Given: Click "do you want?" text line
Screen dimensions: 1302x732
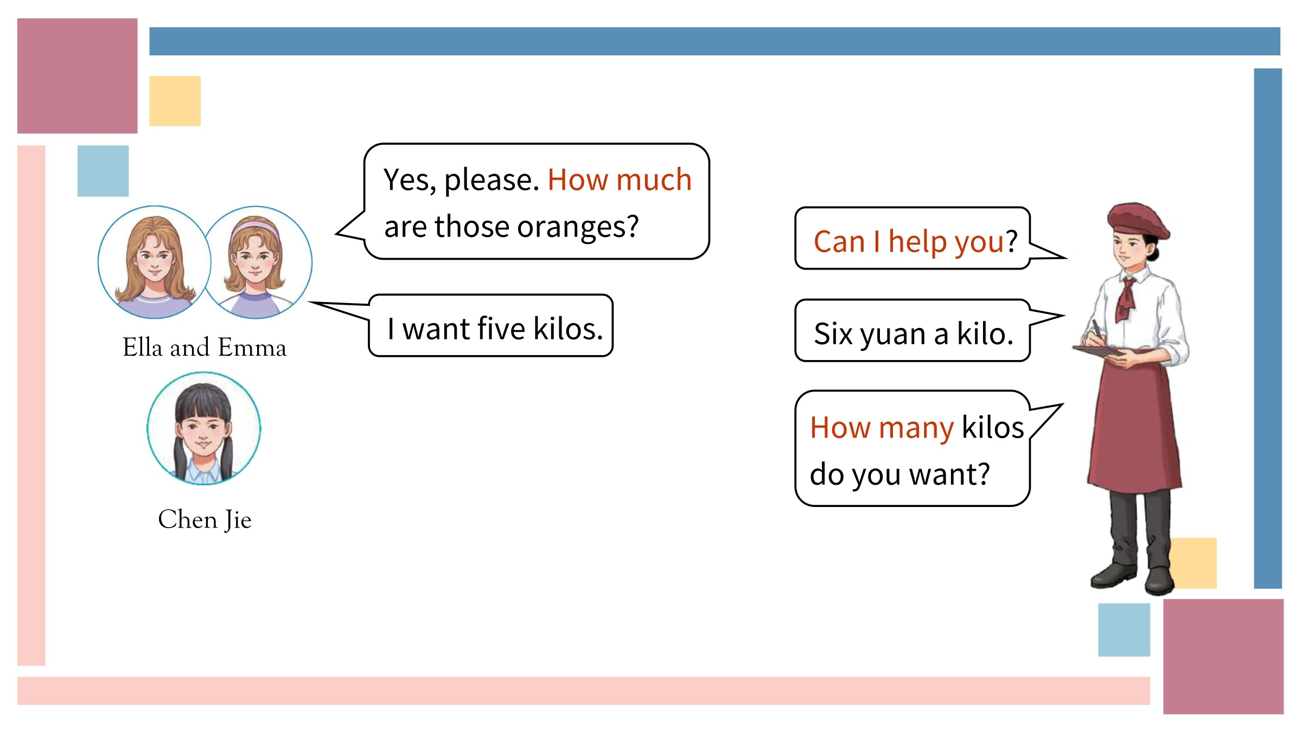Looking at the screenshot, I should tap(899, 475).
